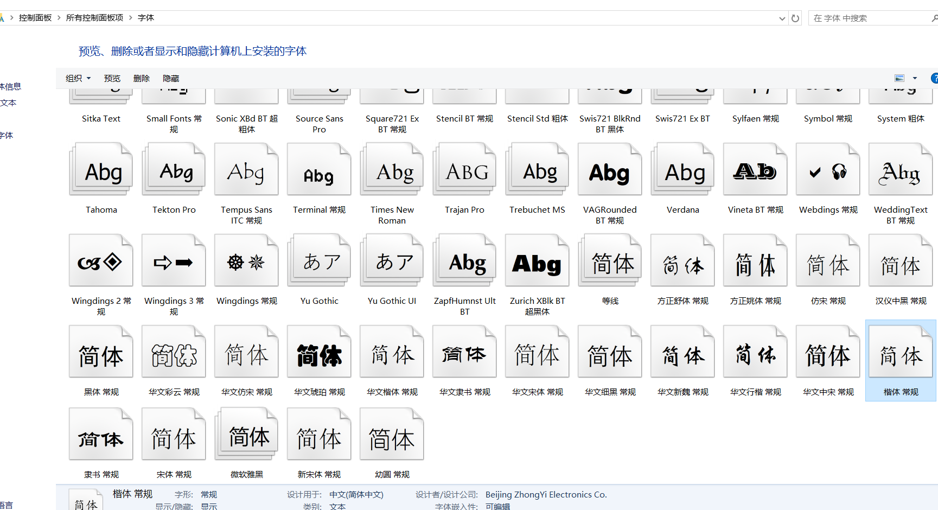Open the help button
This screenshot has width=938, height=510.
pyautogui.click(x=934, y=78)
